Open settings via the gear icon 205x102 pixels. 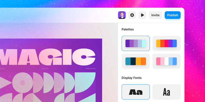[x=132, y=15]
